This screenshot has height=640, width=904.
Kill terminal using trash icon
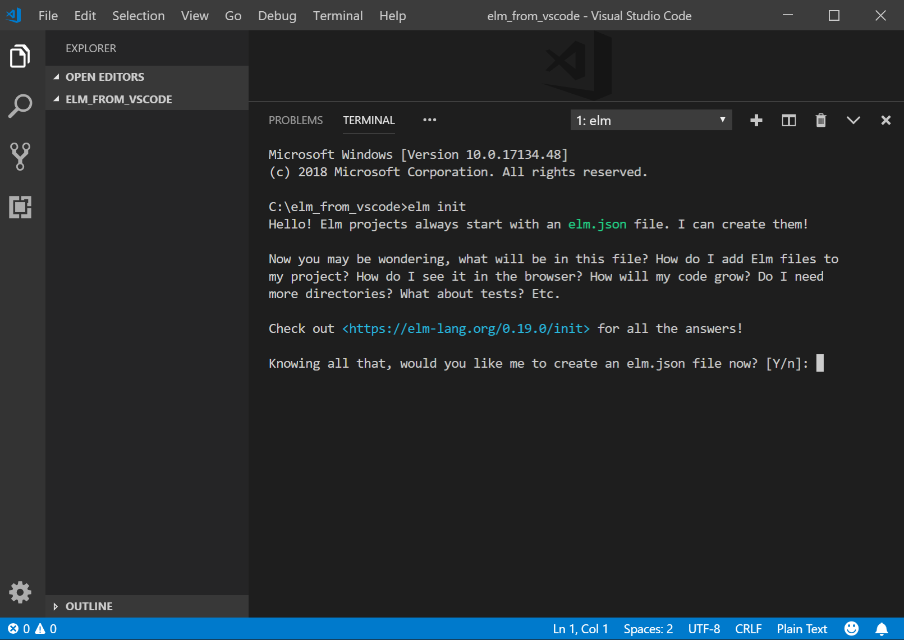(820, 120)
